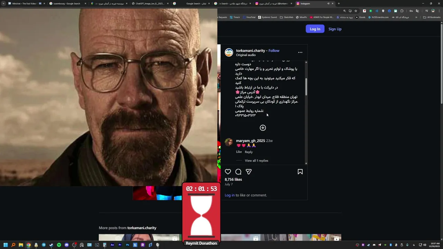Open maryam_gh_2025 commenter avatar
This screenshot has width=443, height=249.
(229, 142)
